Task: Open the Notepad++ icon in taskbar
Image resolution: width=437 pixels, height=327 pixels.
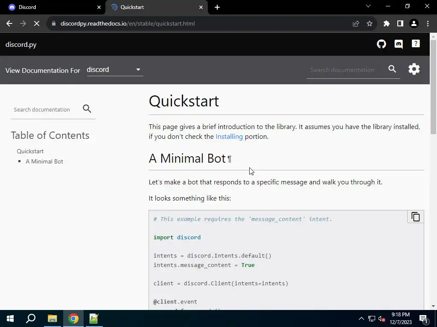Action: pyautogui.click(x=94, y=318)
